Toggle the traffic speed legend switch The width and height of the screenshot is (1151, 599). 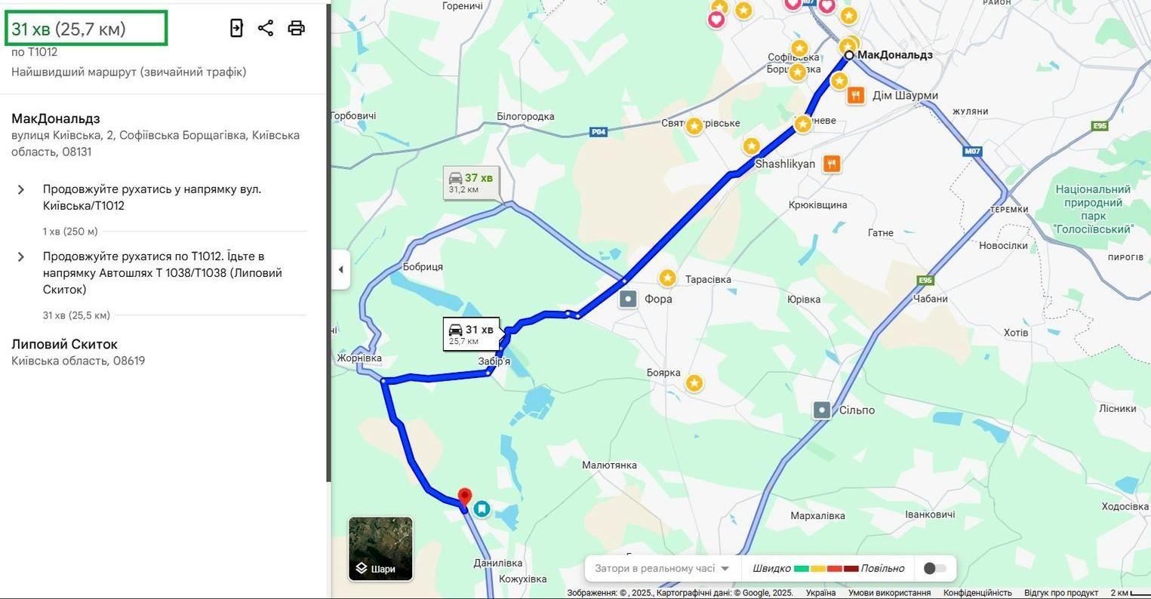[x=934, y=568]
